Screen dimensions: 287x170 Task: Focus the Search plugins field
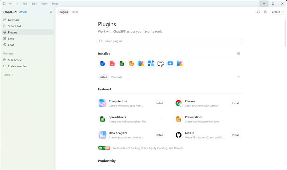(x=170, y=41)
